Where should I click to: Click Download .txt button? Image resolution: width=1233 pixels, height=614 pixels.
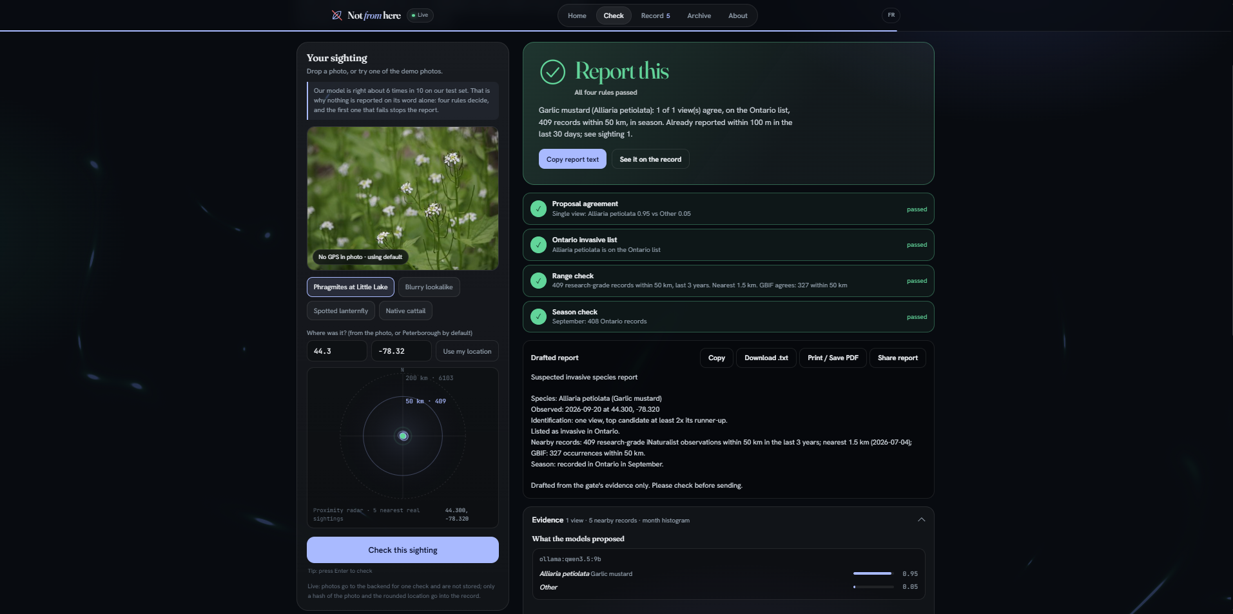pyautogui.click(x=766, y=358)
